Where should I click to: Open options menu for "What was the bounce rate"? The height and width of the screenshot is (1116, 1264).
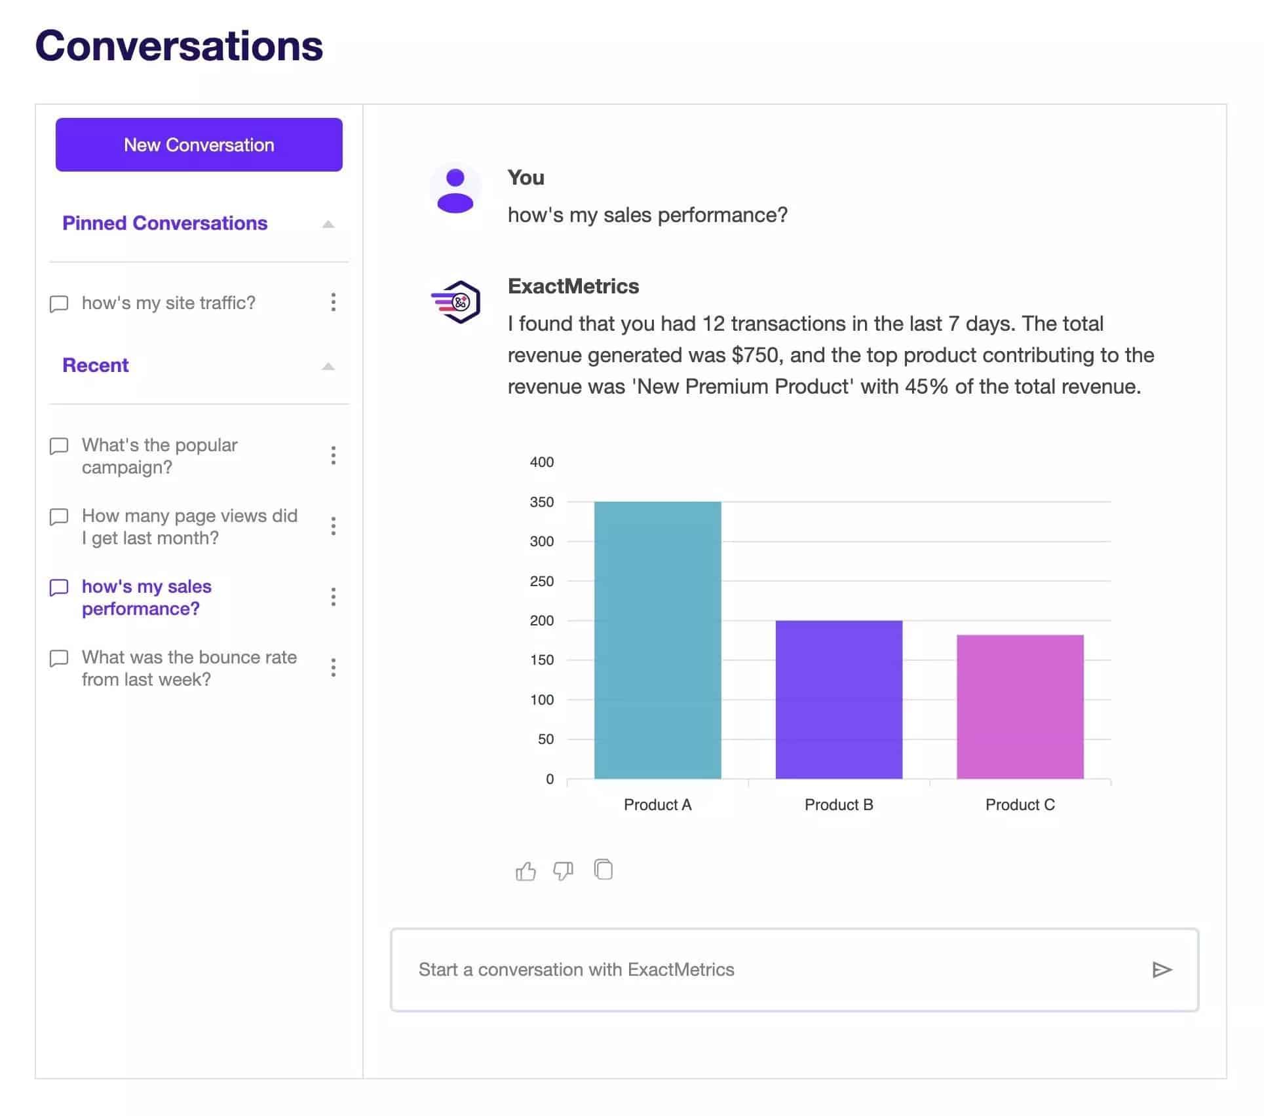[334, 668]
